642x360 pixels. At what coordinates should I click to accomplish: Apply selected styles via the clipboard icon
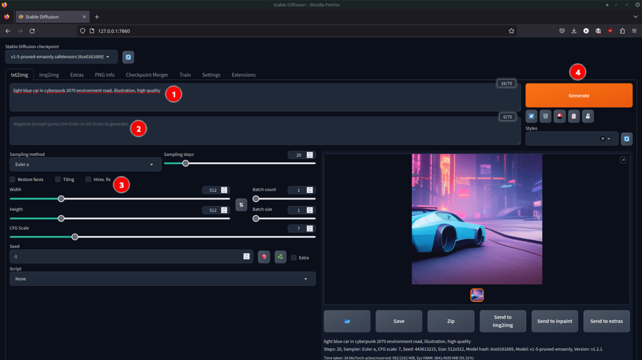(x=573, y=116)
